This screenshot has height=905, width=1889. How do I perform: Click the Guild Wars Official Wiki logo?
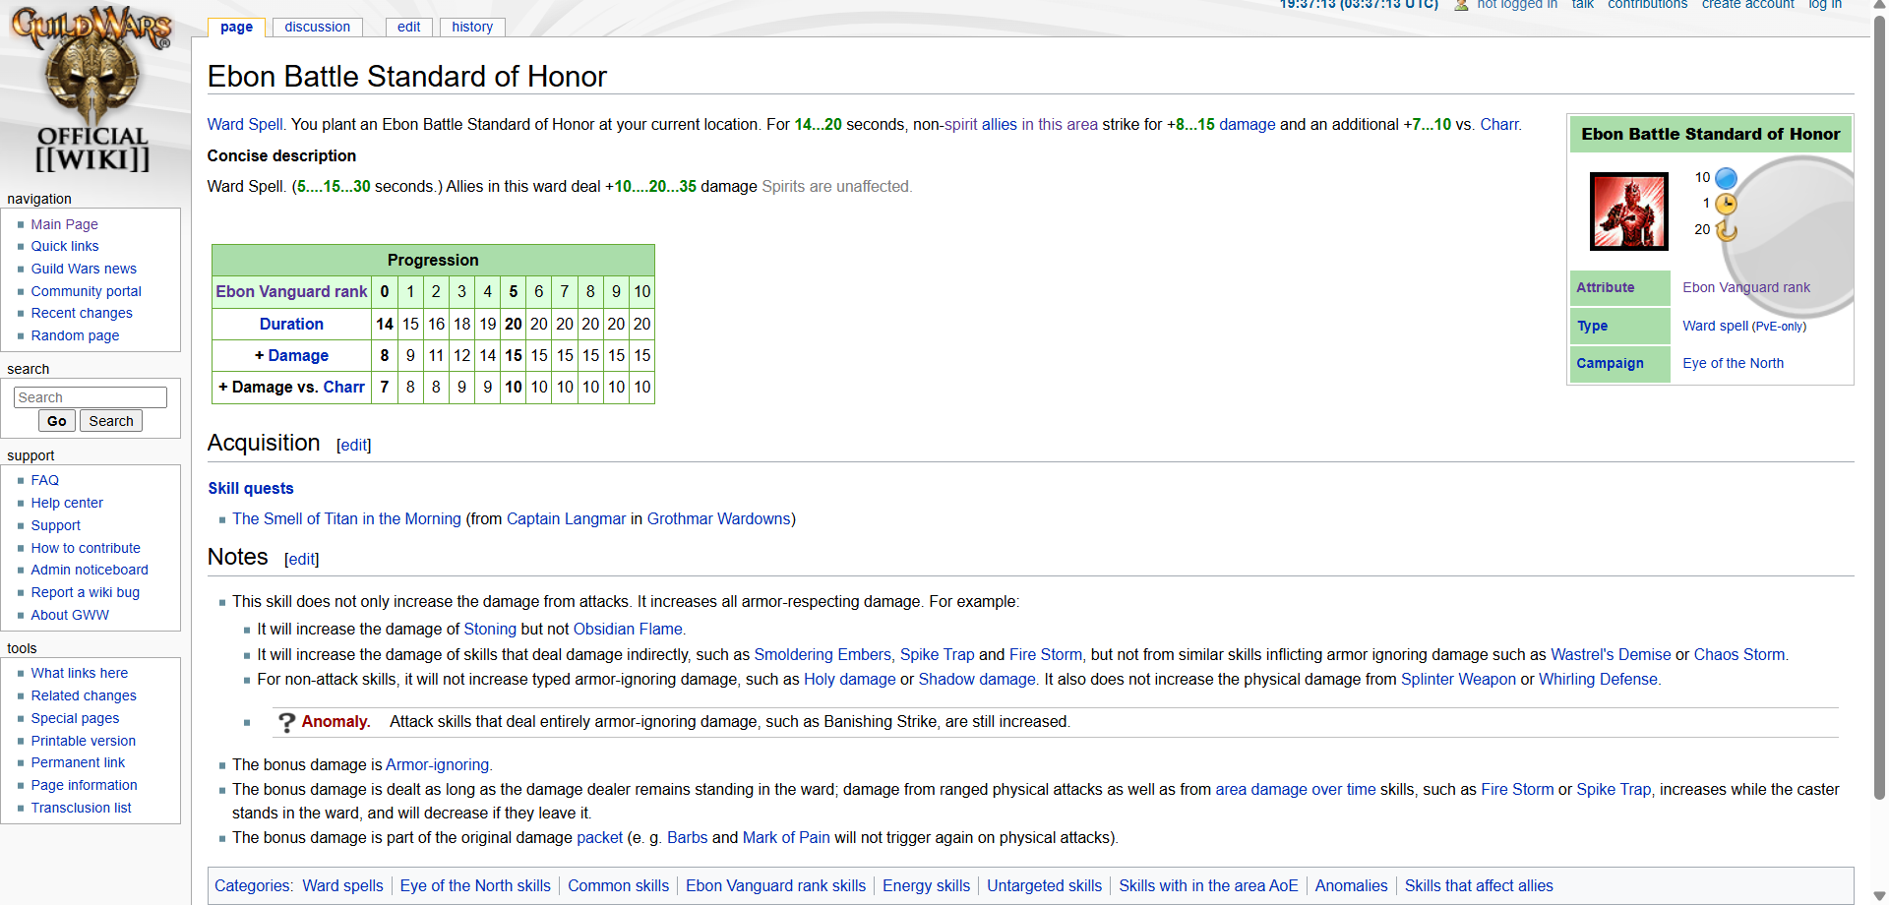pos(92,90)
